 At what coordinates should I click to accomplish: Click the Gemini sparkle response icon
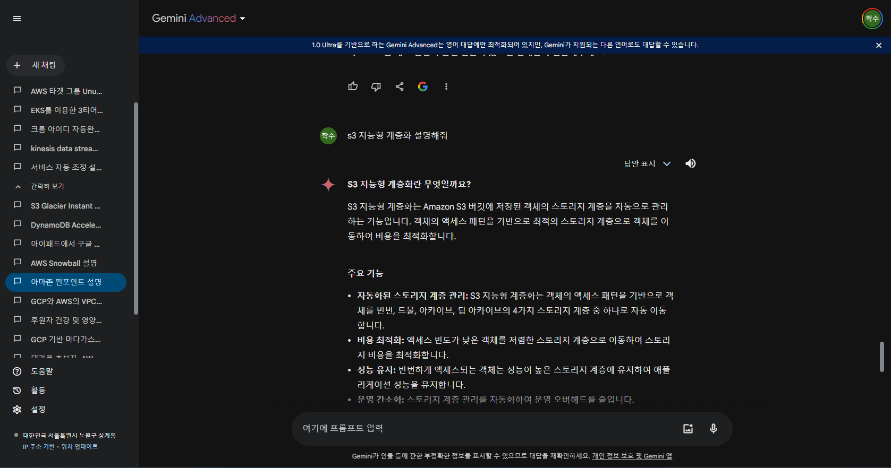point(328,185)
